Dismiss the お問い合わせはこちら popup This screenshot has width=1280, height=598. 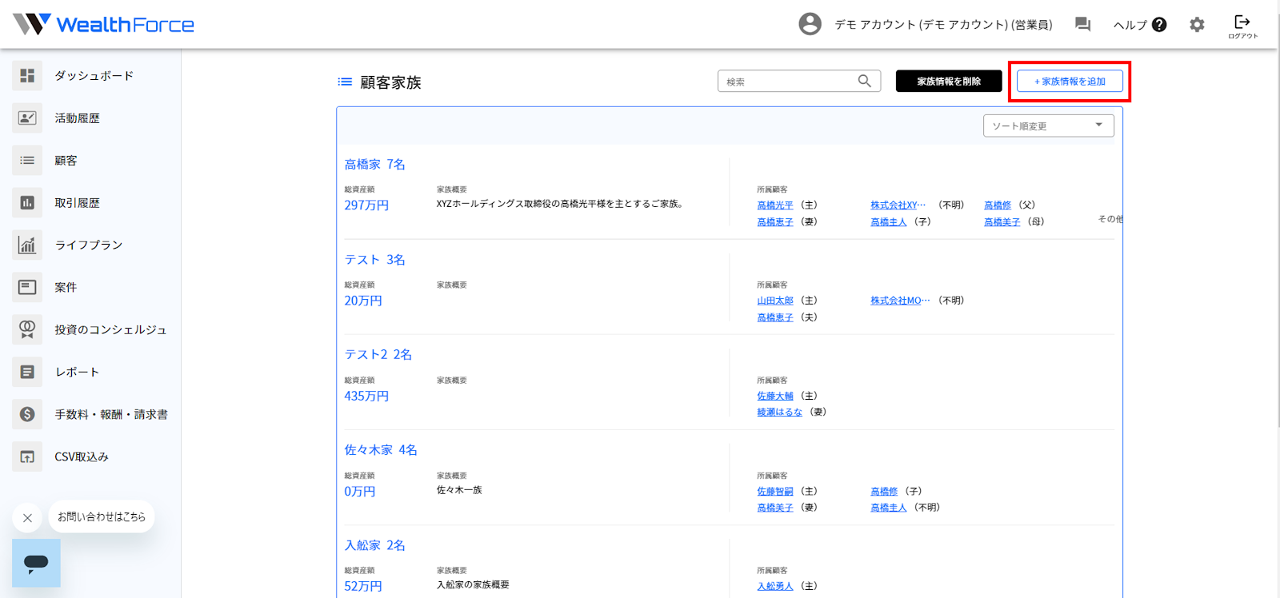[x=27, y=517]
